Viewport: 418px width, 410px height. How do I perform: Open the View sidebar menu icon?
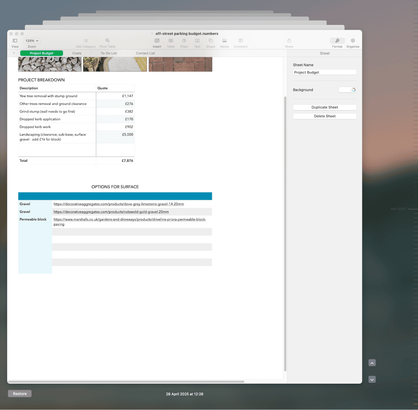(x=15, y=41)
